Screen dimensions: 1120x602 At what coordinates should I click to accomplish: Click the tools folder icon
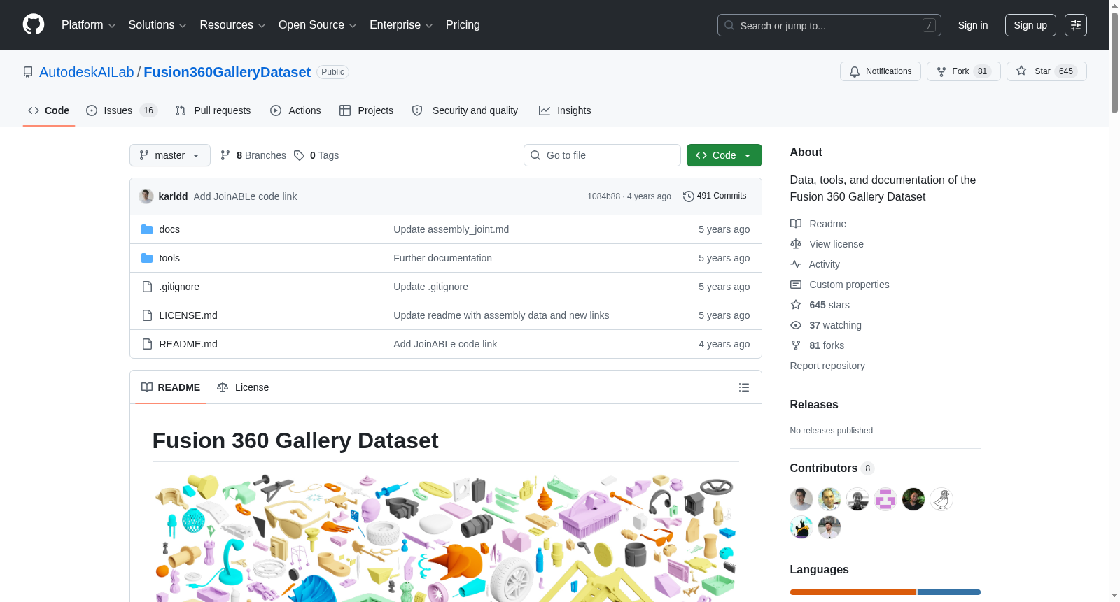pos(147,258)
